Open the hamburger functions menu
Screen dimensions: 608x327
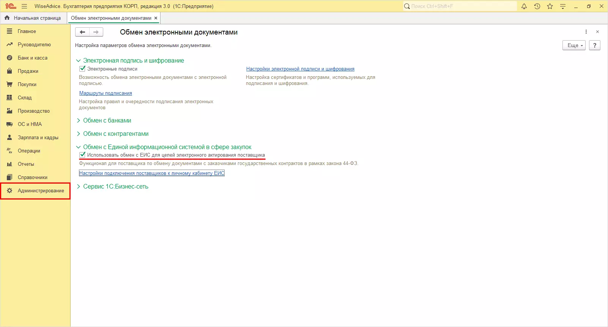(24, 6)
